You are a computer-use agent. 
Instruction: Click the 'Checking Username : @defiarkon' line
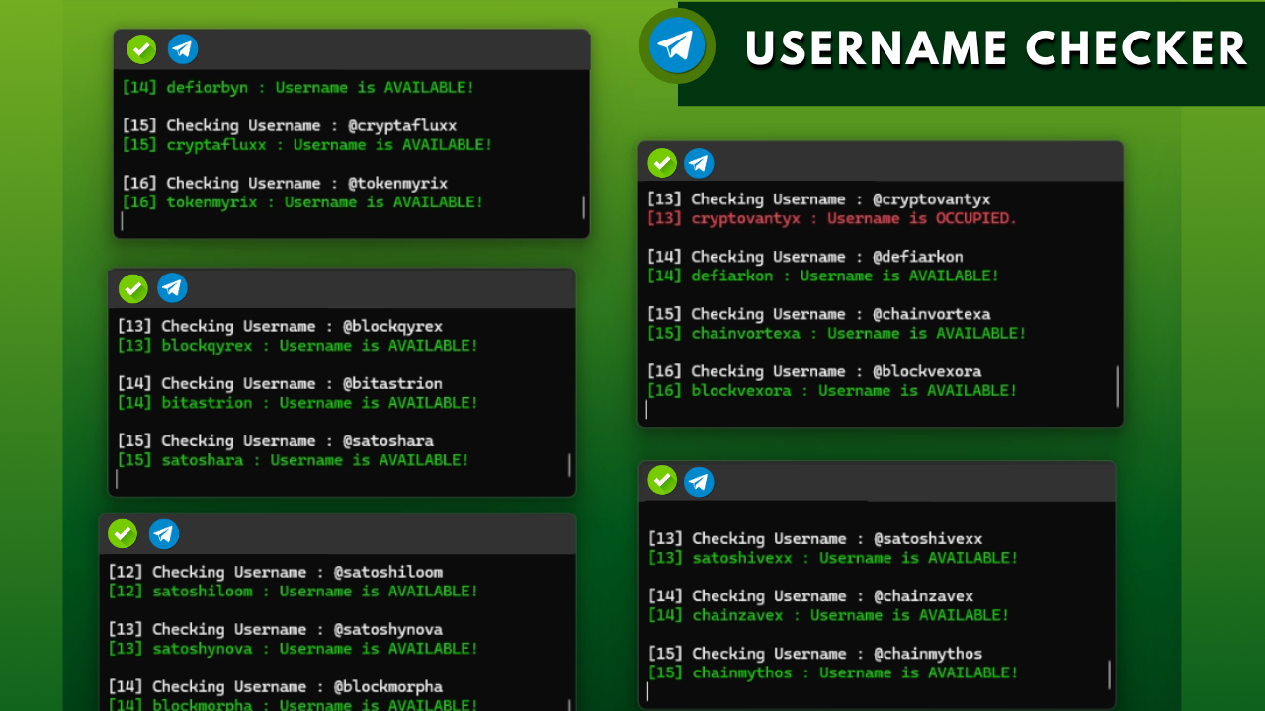[805, 257]
